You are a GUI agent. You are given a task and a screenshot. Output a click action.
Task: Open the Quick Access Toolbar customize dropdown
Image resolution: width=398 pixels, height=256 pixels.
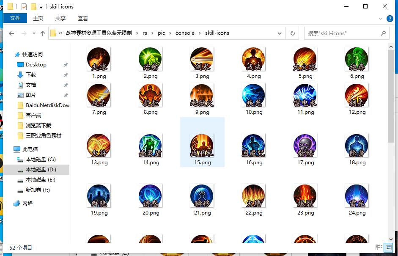point(41,7)
